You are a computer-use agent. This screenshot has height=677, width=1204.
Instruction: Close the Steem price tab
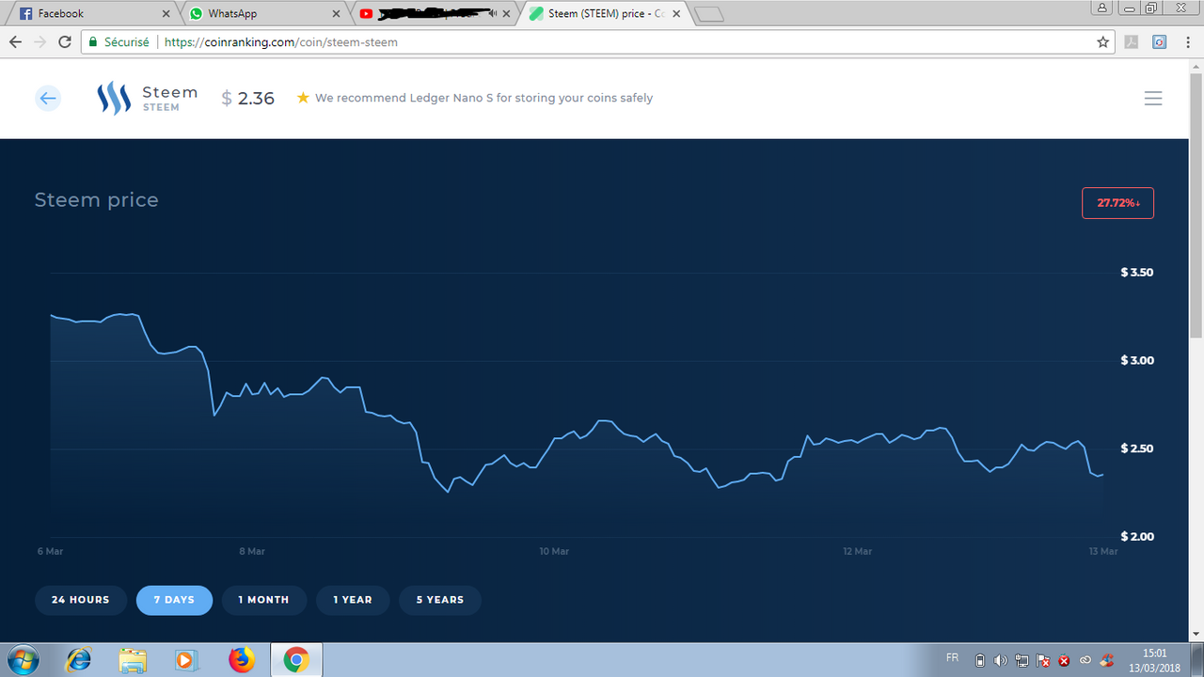click(675, 14)
